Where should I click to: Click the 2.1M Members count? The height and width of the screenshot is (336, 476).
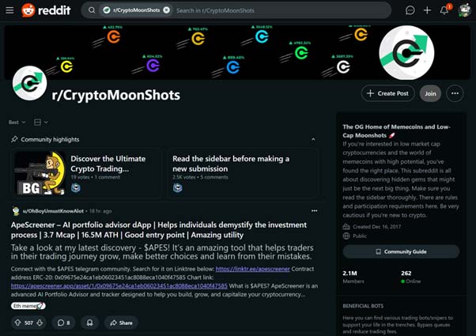point(353,277)
